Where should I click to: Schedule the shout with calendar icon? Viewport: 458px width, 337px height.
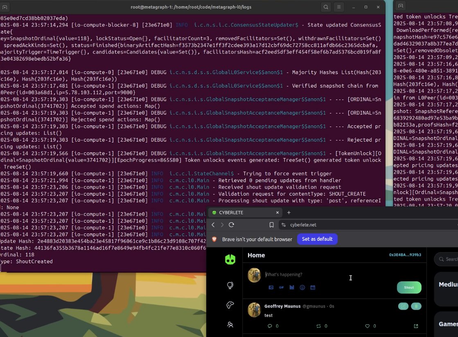click(x=313, y=287)
